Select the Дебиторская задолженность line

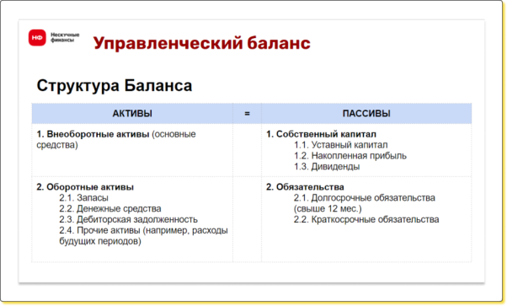coord(128,219)
